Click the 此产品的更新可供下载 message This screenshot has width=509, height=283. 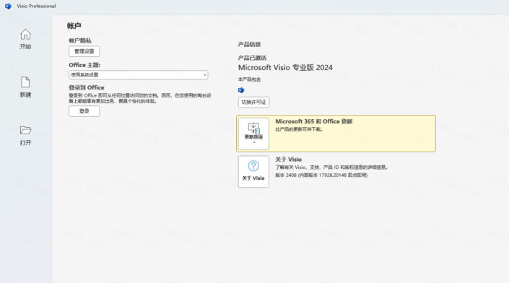click(299, 129)
